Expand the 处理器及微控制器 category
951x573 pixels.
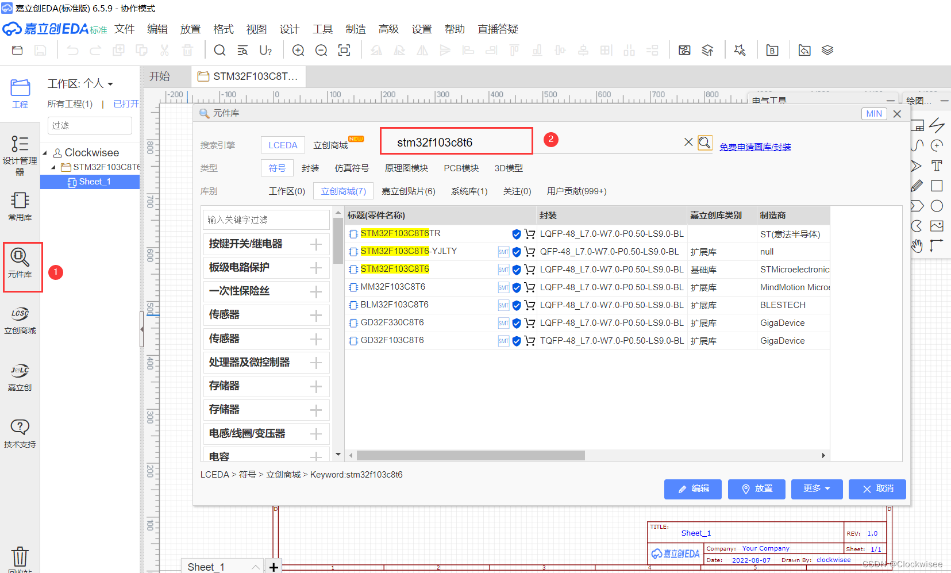pos(315,363)
